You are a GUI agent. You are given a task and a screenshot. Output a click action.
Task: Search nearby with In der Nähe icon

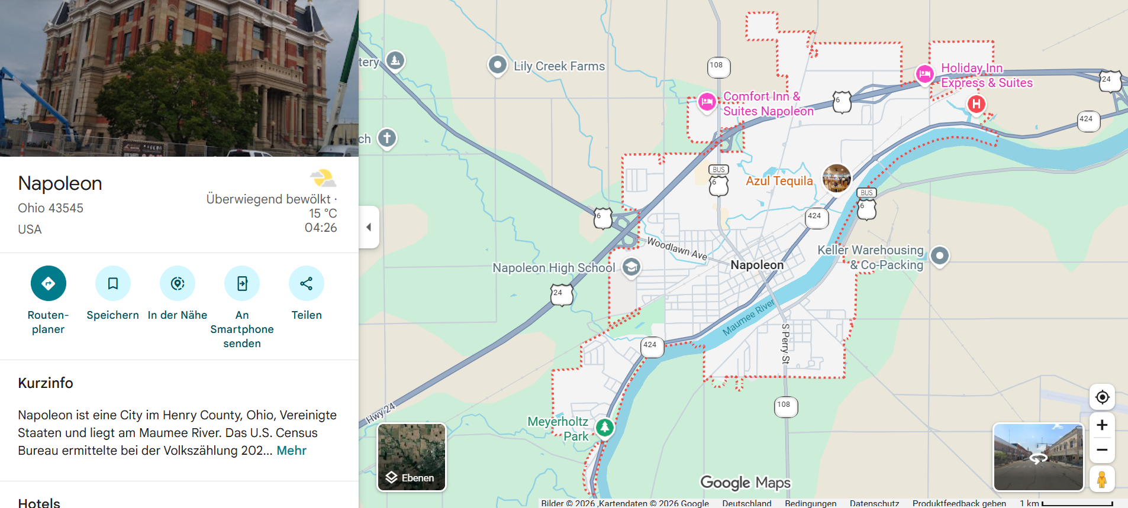pos(178,283)
